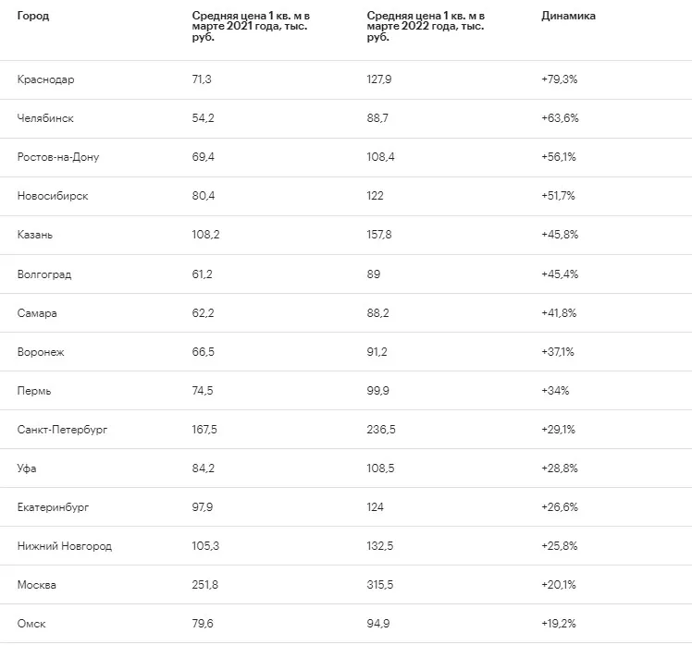Click the 315,5 price value
The height and width of the screenshot is (645, 692).
point(379,585)
